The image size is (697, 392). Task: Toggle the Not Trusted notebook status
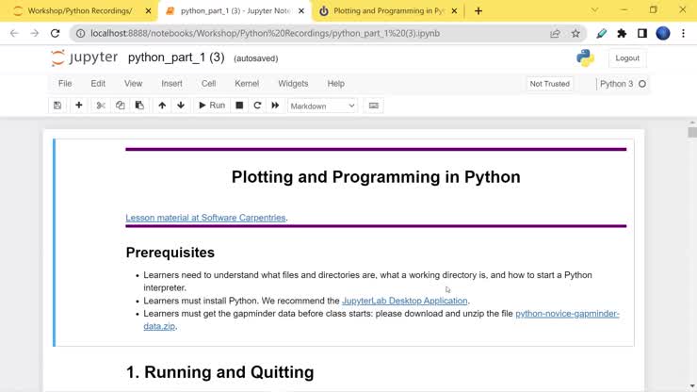(549, 84)
